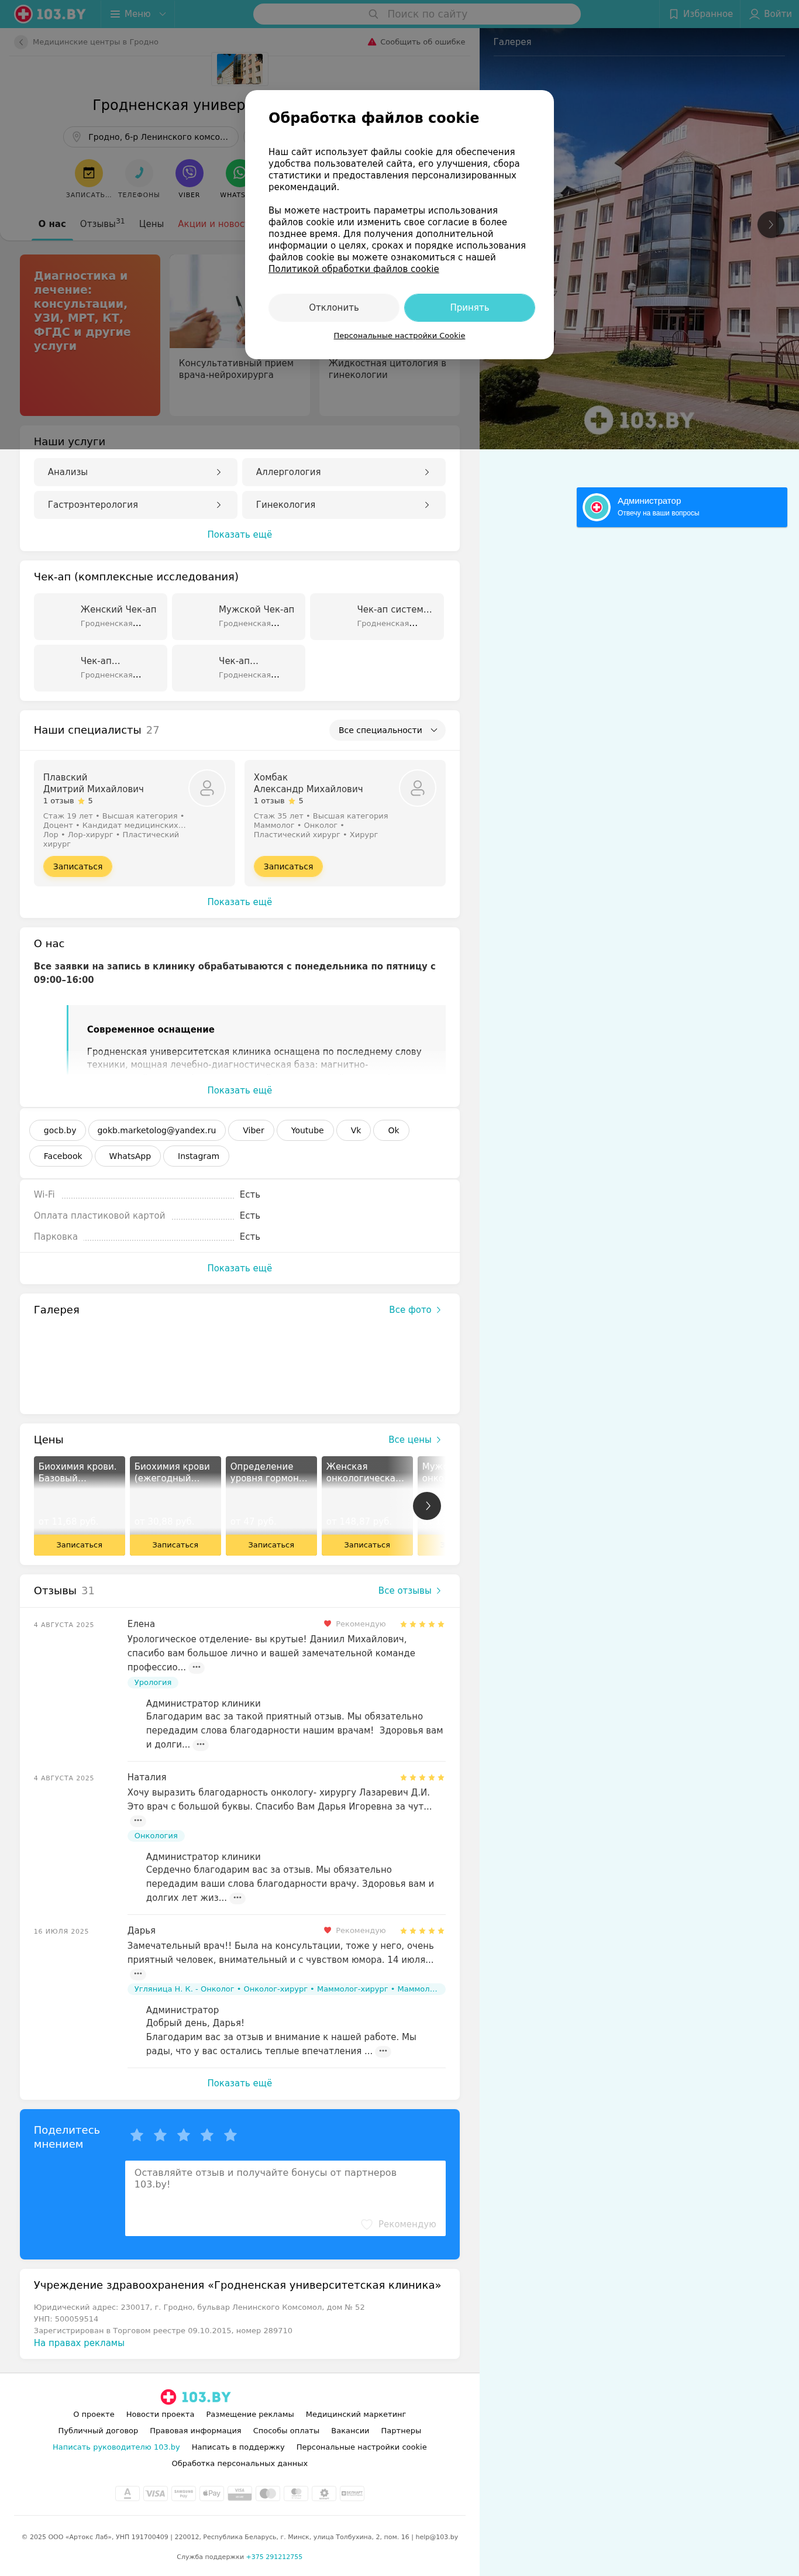Expand Наталия's review with ellipsis button
This screenshot has height=2576, width=799.
pyautogui.click(x=138, y=1820)
